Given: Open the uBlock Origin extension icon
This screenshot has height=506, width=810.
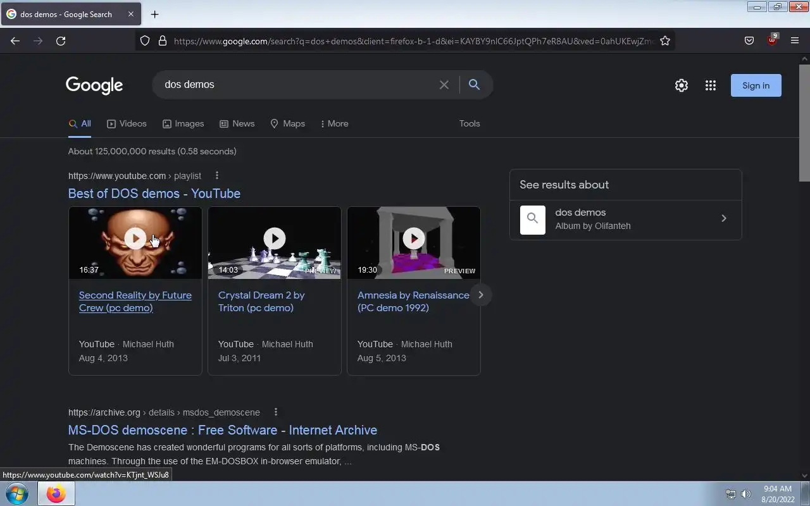Looking at the screenshot, I should [x=772, y=40].
